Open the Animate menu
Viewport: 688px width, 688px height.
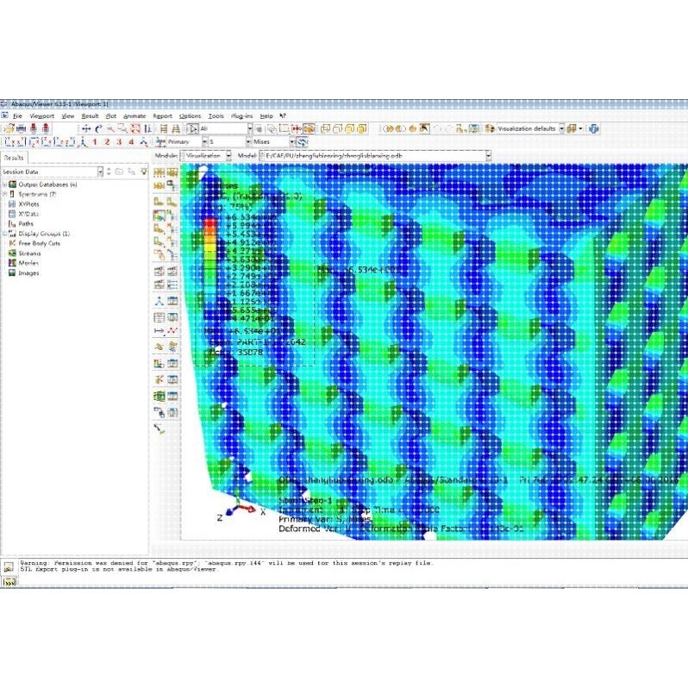click(x=134, y=116)
